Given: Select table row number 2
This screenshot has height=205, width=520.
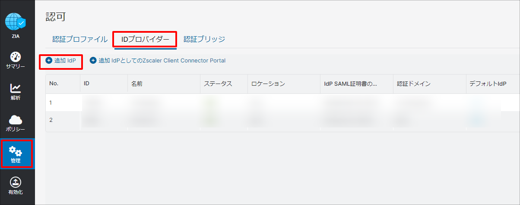Looking at the screenshot, I should coord(282,120).
